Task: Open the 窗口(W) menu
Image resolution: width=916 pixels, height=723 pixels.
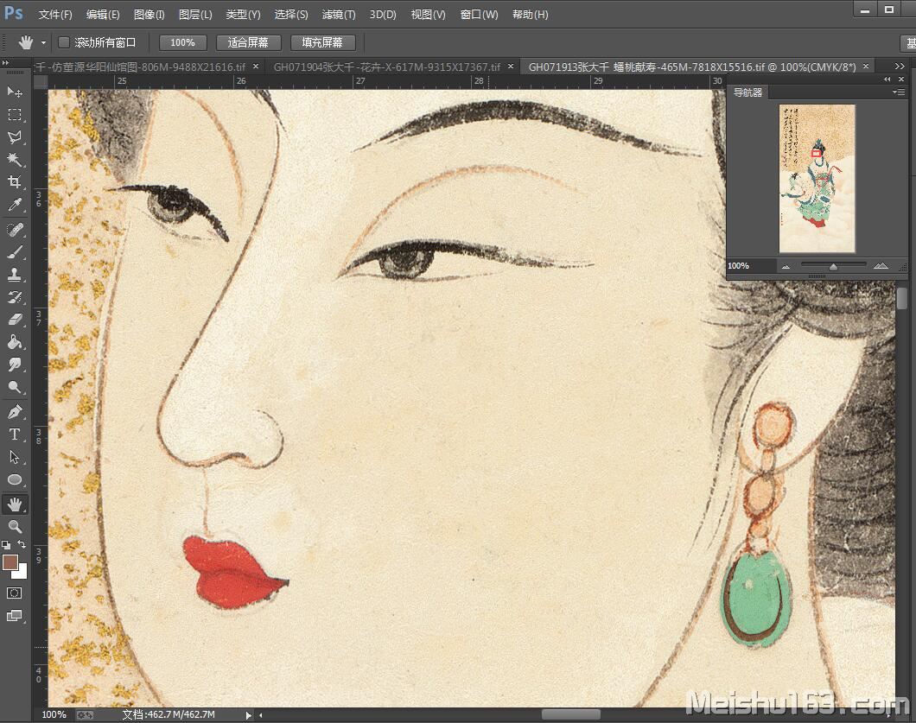Action: point(479,15)
